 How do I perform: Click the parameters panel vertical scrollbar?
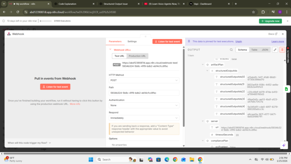click(x=184, y=87)
